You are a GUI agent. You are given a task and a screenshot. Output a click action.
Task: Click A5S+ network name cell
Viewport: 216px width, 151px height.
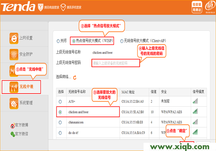point(72,102)
